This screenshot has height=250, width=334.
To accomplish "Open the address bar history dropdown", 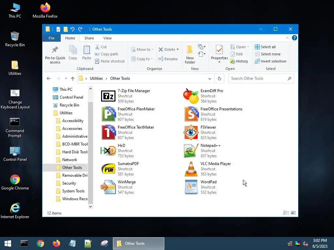I will click(210, 79).
